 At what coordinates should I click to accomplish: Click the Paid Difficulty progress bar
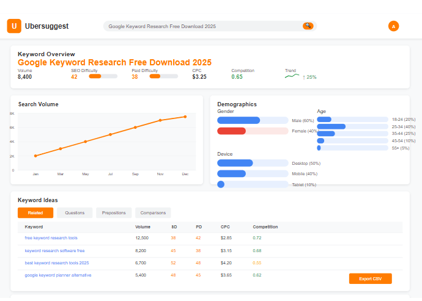(163, 77)
